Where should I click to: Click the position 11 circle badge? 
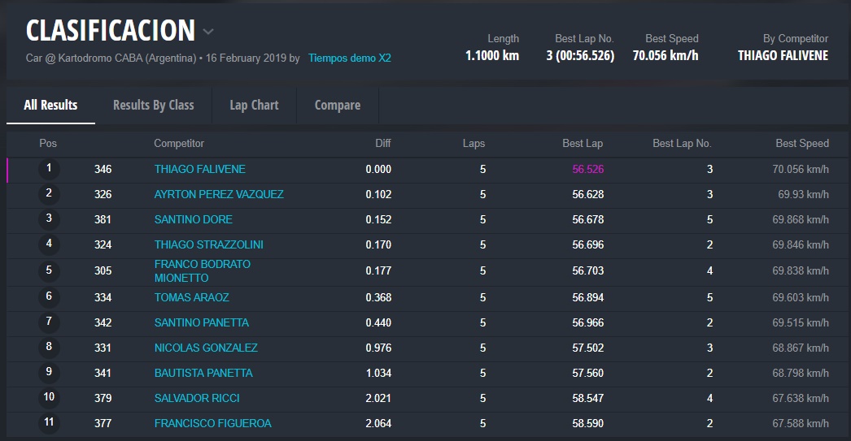click(x=49, y=423)
